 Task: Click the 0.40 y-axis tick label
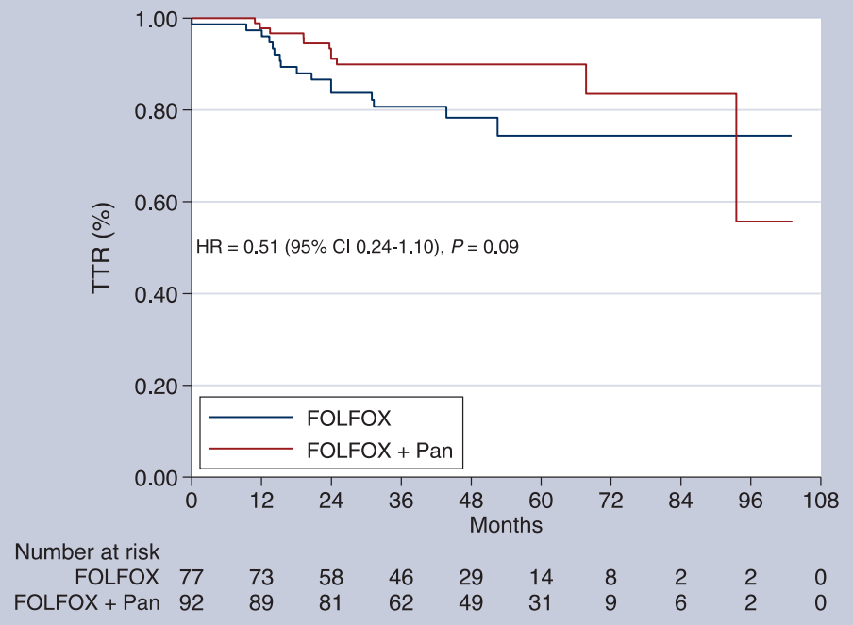coord(156,294)
